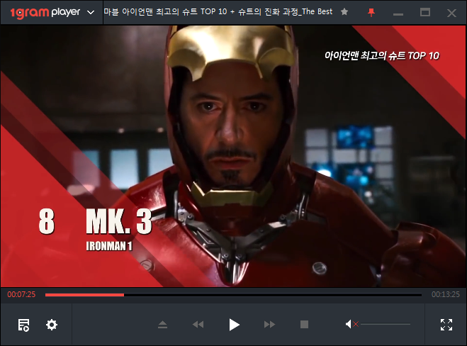Open player settings gear
The height and width of the screenshot is (346, 467).
click(52, 325)
